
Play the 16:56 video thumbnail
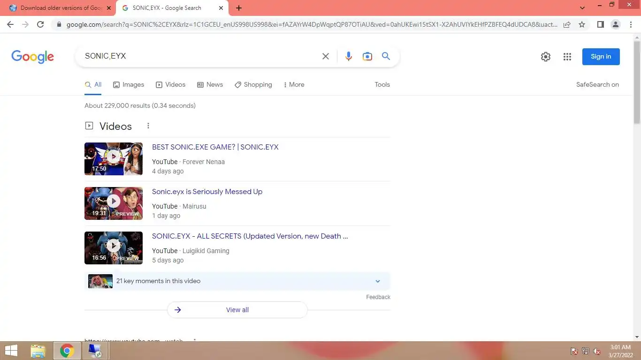pos(114,248)
